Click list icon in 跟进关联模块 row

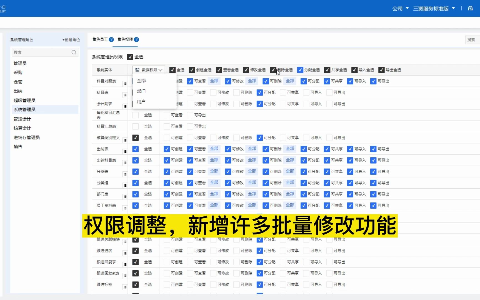125,242
